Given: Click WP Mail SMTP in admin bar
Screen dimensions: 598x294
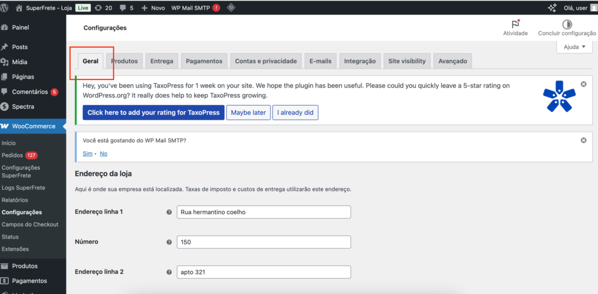Looking at the screenshot, I should click(x=191, y=8).
